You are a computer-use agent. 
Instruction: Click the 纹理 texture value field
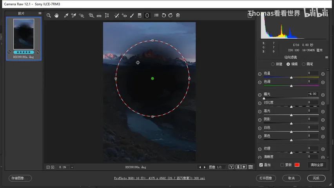click(x=313, y=148)
